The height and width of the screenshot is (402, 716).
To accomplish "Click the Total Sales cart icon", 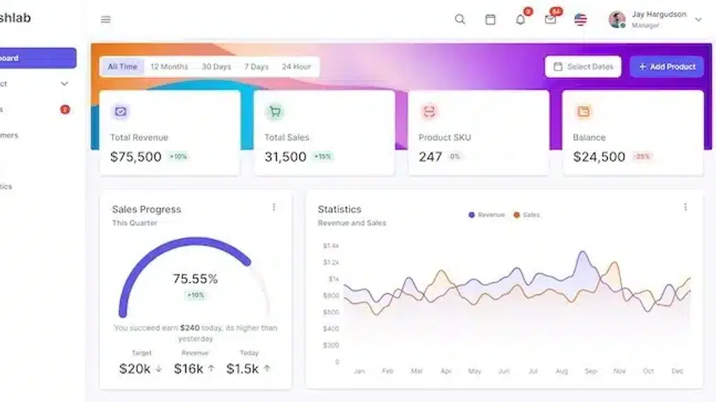I will [275, 112].
